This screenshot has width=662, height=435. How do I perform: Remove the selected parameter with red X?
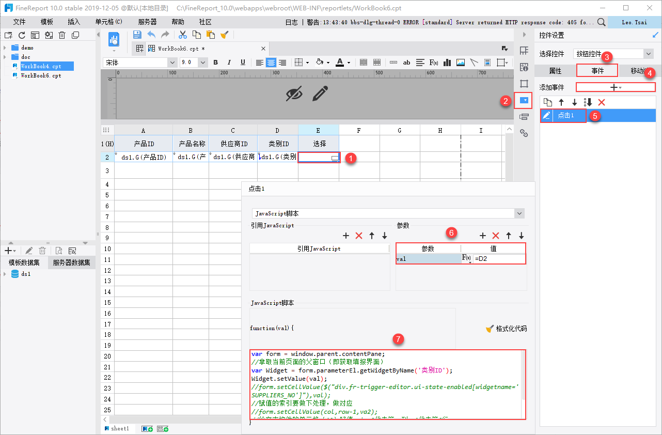pos(496,236)
